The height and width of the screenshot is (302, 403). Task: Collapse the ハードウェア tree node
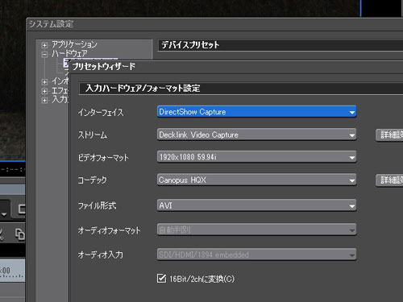tap(44, 55)
